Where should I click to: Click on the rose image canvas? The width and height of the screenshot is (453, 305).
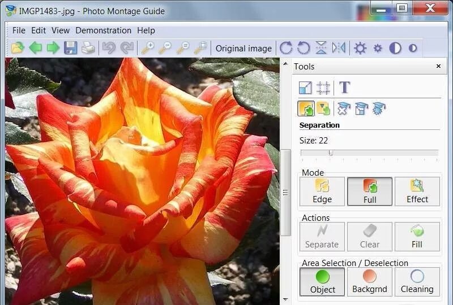pyautogui.click(x=142, y=181)
